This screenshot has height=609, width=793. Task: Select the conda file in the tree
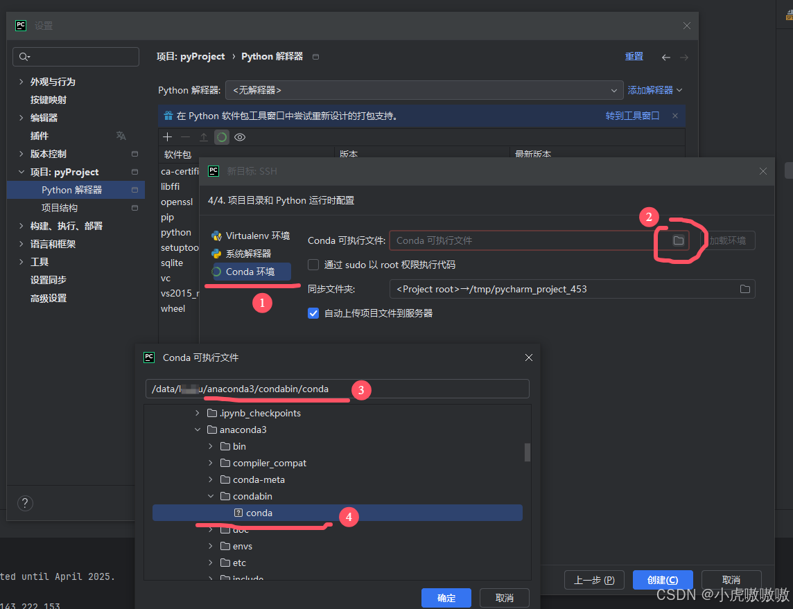click(x=338, y=513)
